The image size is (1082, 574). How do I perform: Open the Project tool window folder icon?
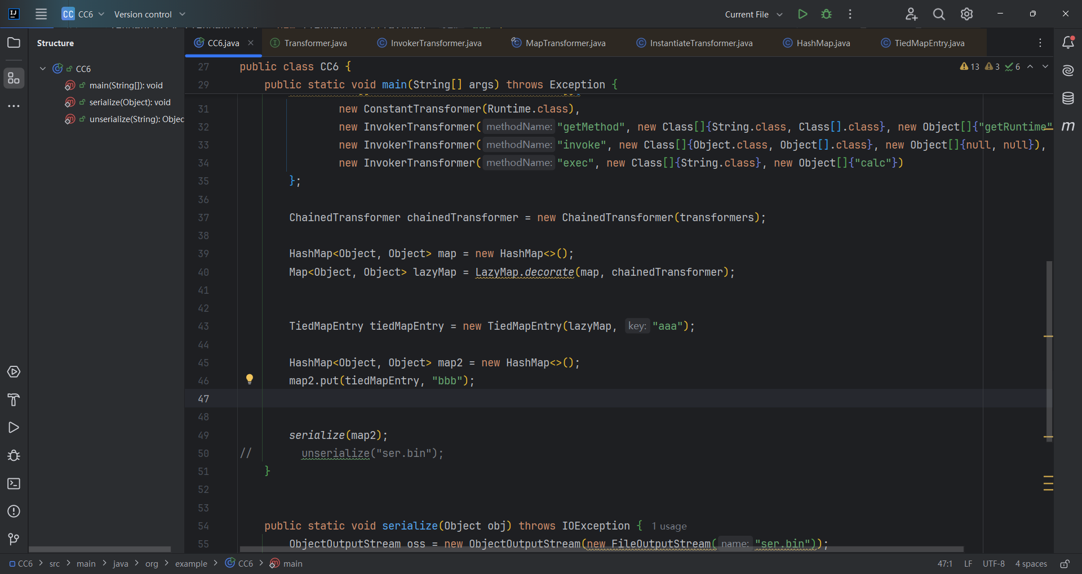coord(14,43)
